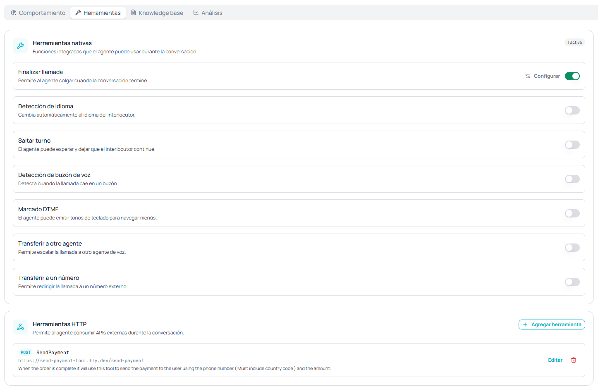This screenshot has width=598, height=389.
Task: Click 'Detecta cuando la llamada cae' description
Action: (x=68, y=184)
